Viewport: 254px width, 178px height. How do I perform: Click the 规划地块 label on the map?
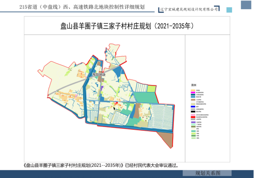click(99, 75)
